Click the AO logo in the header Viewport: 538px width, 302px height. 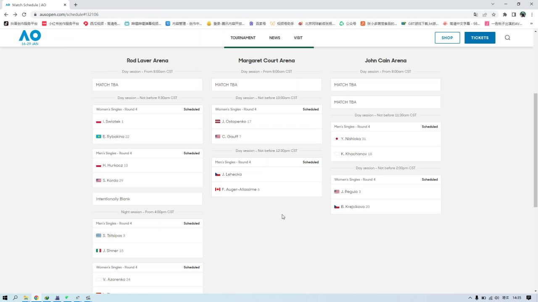tap(30, 37)
